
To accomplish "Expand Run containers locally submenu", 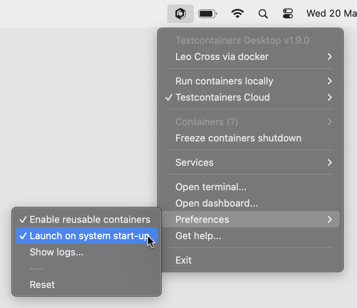I will click(x=224, y=81).
